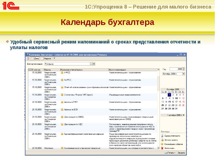
Task: Click icon beside Декларация по ЕНВД
Action: [x=62, y=117]
